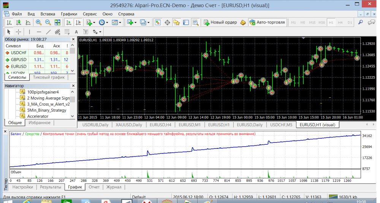Switch to the Избранное tab in Navigator
This screenshot has width=380, height=203.
pyautogui.click(x=40, y=123)
